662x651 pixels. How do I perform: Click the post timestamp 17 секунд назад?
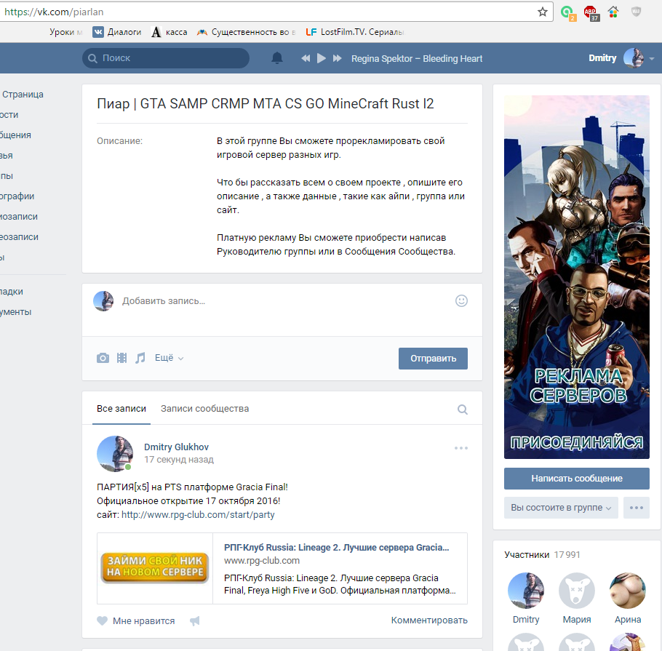[x=179, y=459]
